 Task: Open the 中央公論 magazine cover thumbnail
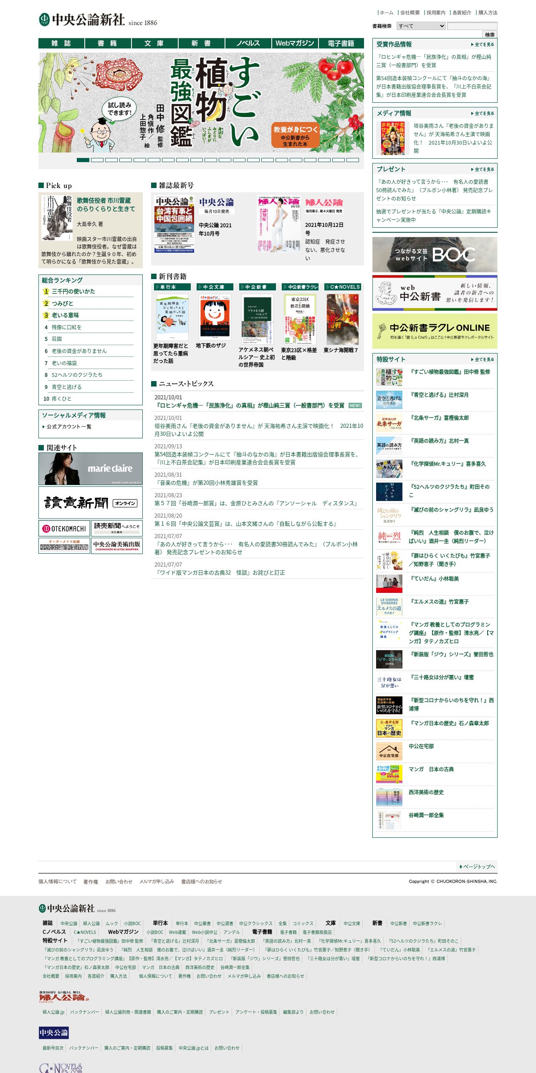(174, 224)
